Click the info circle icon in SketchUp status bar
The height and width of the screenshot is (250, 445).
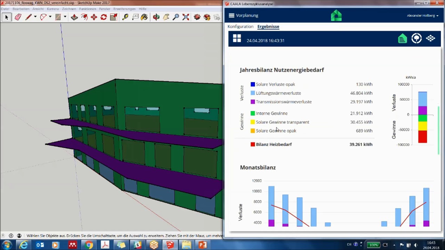click(11, 236)
